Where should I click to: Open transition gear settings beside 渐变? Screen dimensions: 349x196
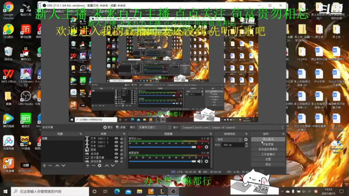click(246, 139)
